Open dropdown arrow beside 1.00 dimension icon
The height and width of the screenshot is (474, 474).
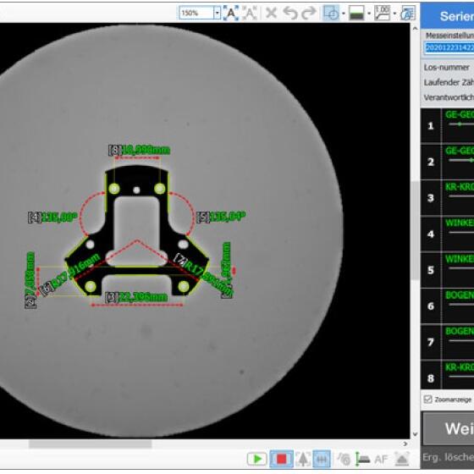394,14
